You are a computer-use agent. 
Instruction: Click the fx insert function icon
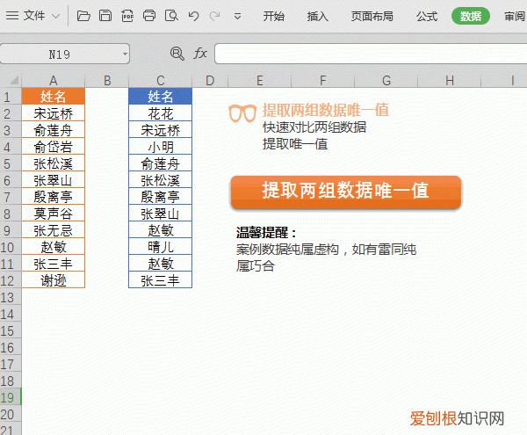[200, 53]
